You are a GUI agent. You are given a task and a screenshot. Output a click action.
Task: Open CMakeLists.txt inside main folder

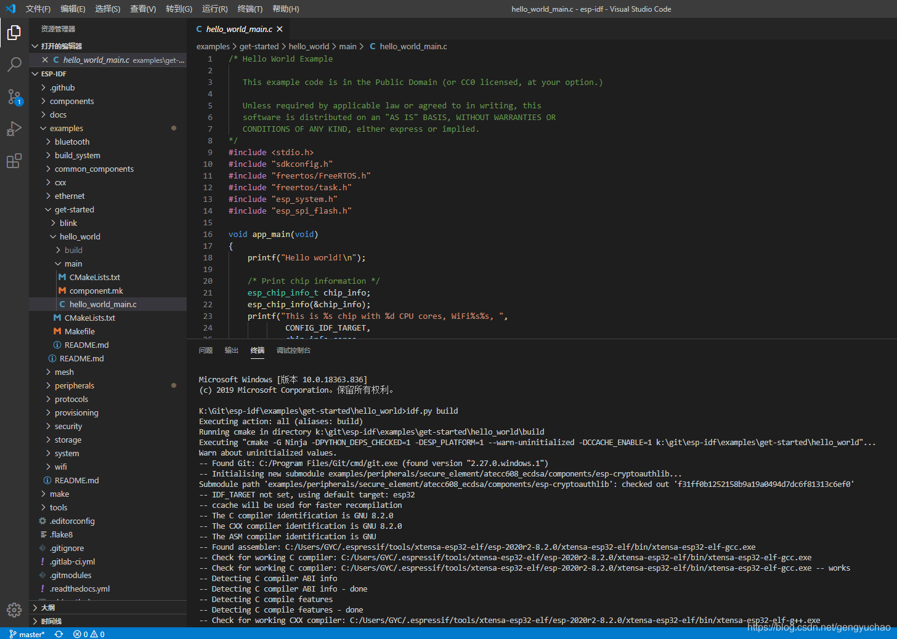point(108,277)
